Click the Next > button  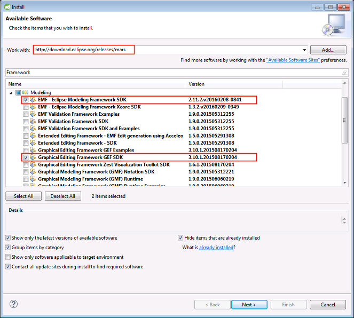click(x=249, y=305)
